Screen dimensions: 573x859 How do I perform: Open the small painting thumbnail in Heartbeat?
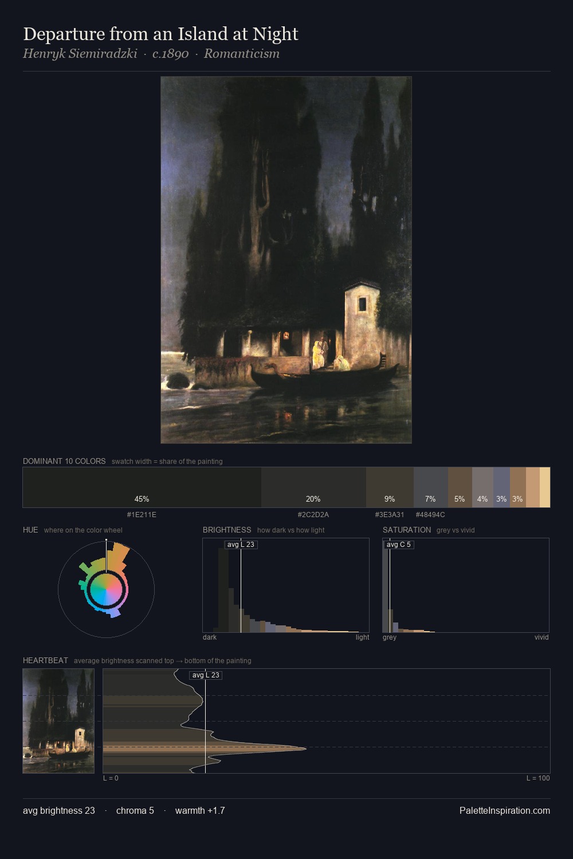(x=58, y=721)
